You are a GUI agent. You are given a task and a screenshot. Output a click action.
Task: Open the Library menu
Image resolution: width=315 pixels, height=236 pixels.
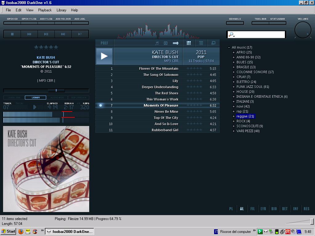61,10
